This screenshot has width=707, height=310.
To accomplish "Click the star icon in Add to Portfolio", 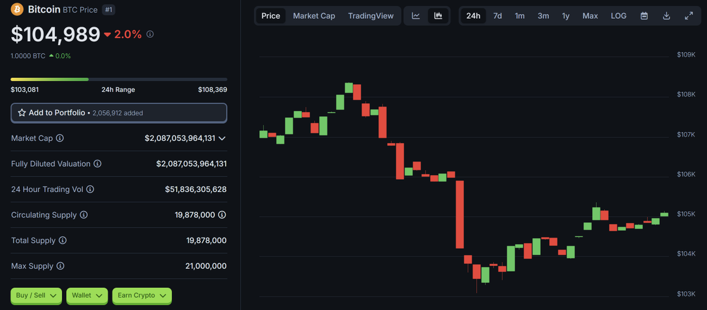I will pyautogui.click(x=22, y=113).
